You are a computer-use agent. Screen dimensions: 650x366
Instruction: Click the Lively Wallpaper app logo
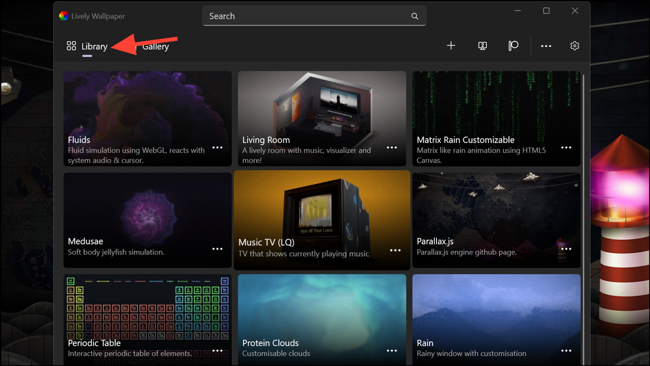(x=64, y=16)
